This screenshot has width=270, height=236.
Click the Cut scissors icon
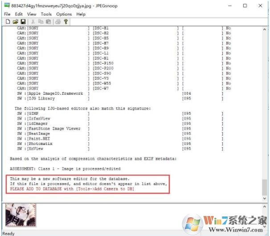33,22
